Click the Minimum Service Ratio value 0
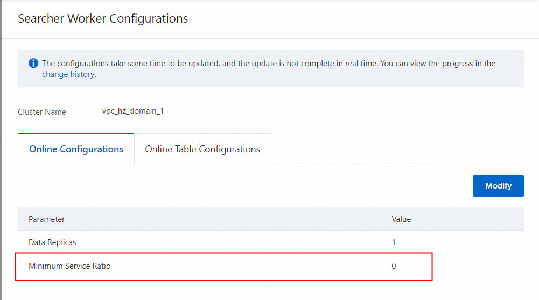This screenshot has height=300, width=539. 394,266
